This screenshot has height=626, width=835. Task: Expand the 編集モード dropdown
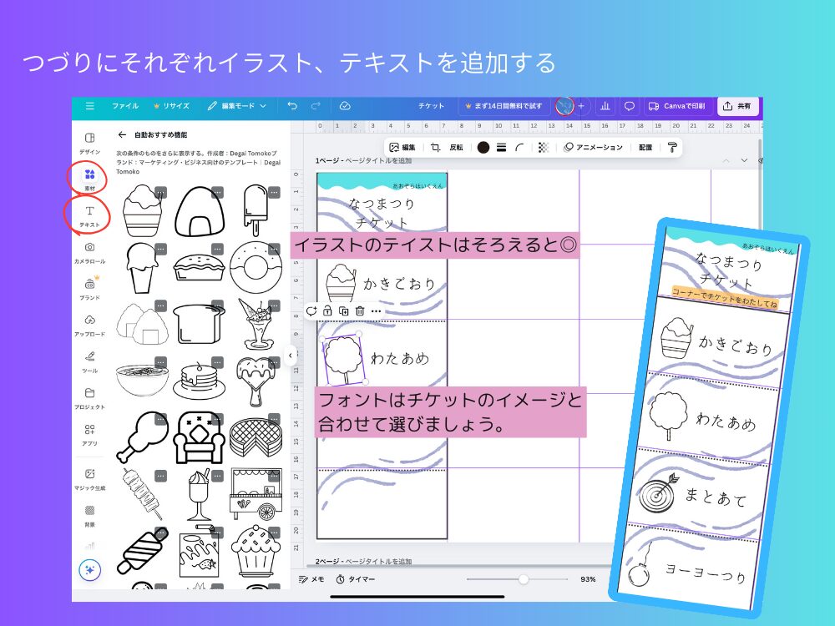point(238,106)
